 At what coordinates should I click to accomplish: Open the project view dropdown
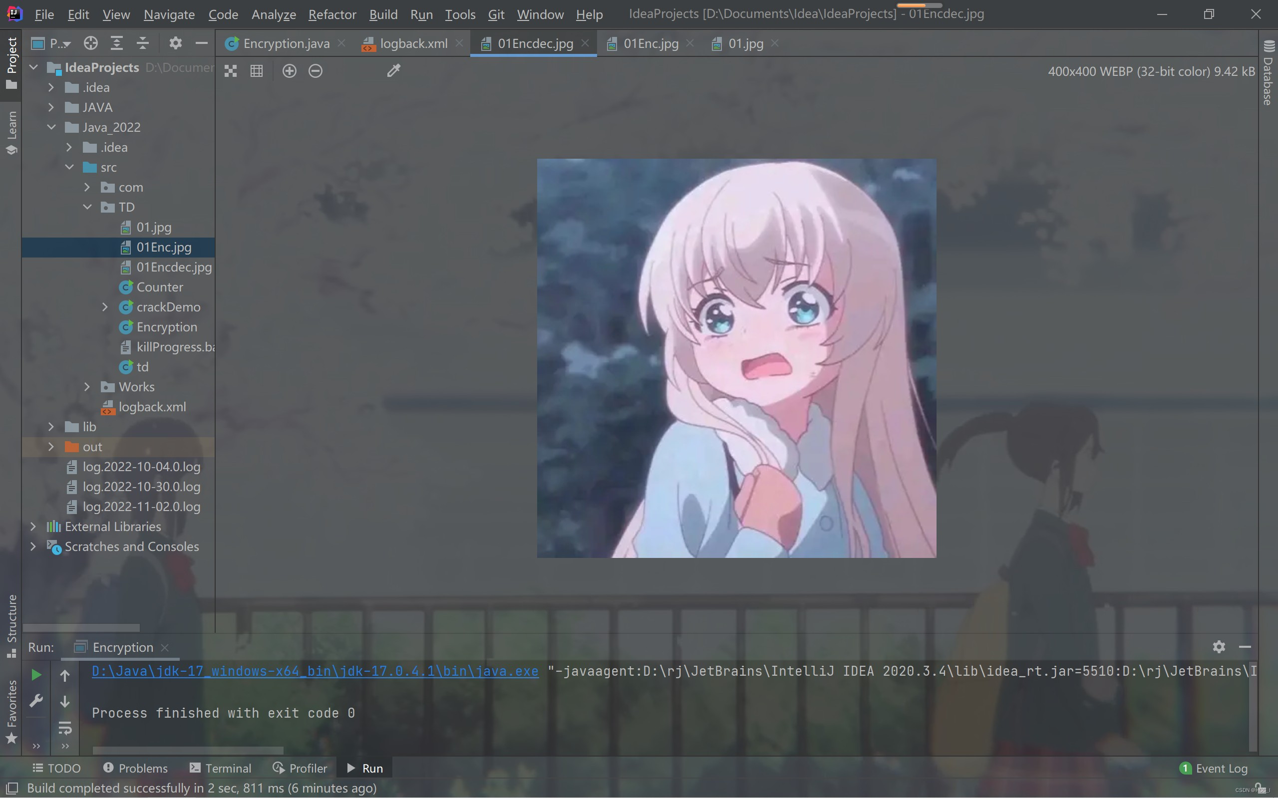click(x=59, y=43)
